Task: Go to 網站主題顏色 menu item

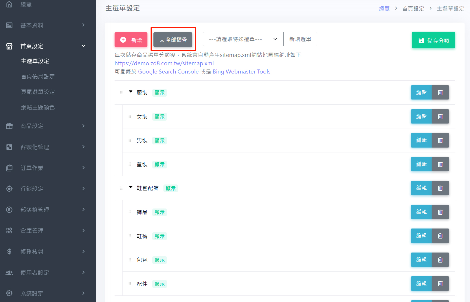Action: tap(38, 107)
